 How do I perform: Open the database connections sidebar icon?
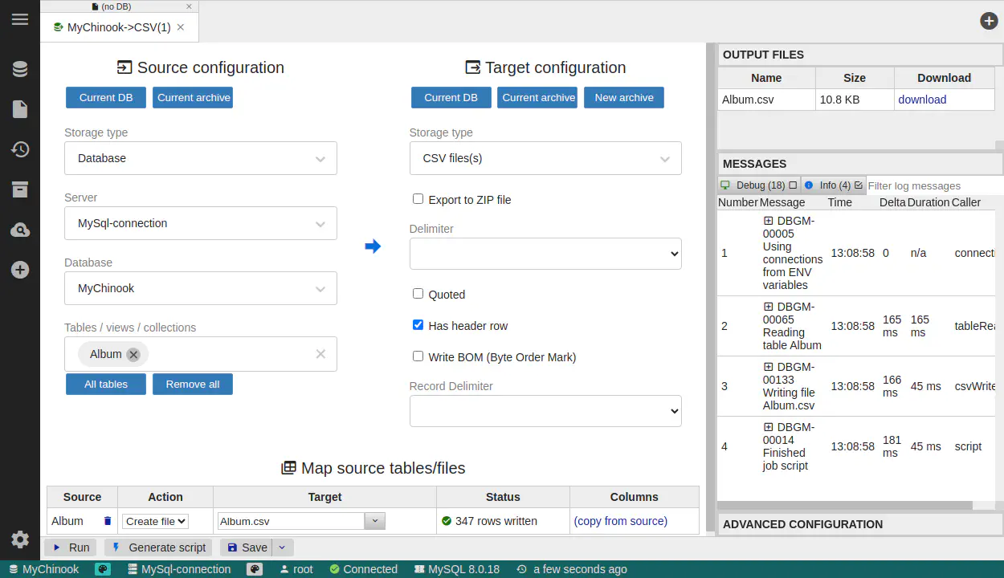[20, 70]
